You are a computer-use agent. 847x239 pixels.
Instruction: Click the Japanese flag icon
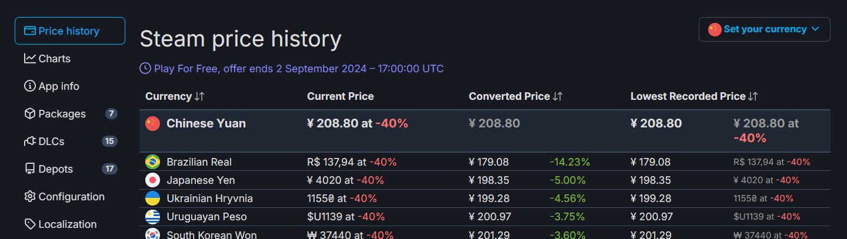[152, 180]
